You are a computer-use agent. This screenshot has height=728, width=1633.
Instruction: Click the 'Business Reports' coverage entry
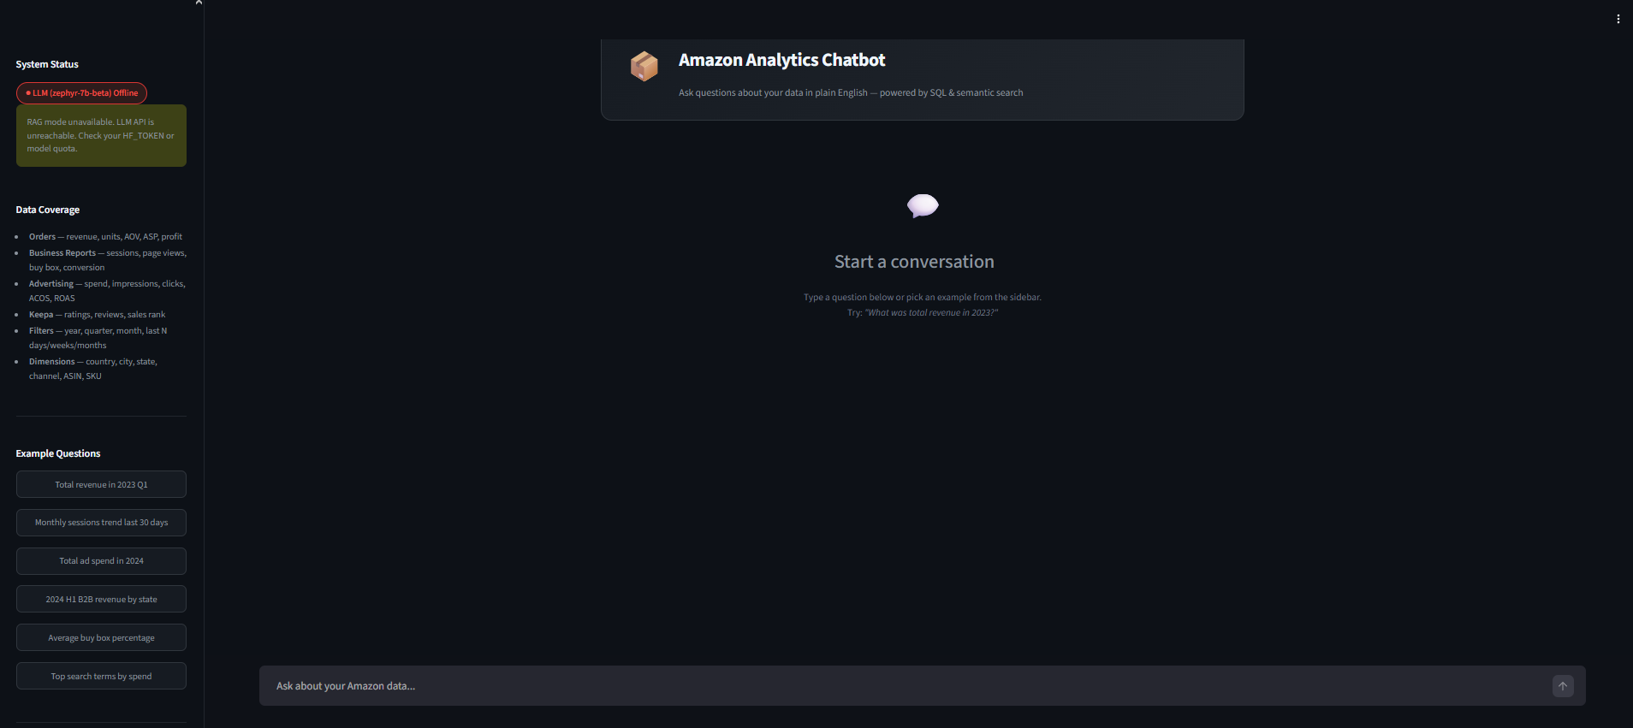tap(108, 260)
